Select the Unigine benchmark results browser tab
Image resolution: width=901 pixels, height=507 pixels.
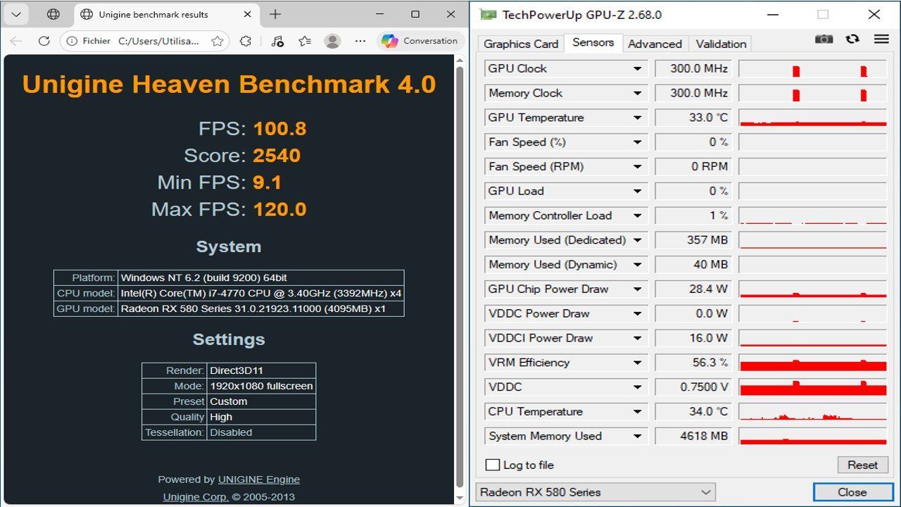[166, 14]
